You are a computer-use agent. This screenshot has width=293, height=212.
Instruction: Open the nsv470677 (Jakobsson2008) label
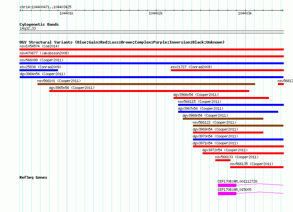pyautogui.click(x=44, y=53)
